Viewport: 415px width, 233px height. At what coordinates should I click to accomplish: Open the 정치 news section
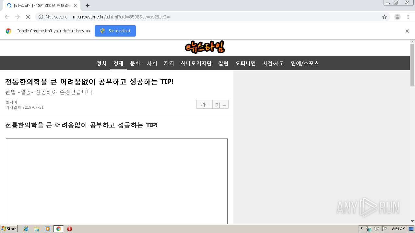pos(101,63)
